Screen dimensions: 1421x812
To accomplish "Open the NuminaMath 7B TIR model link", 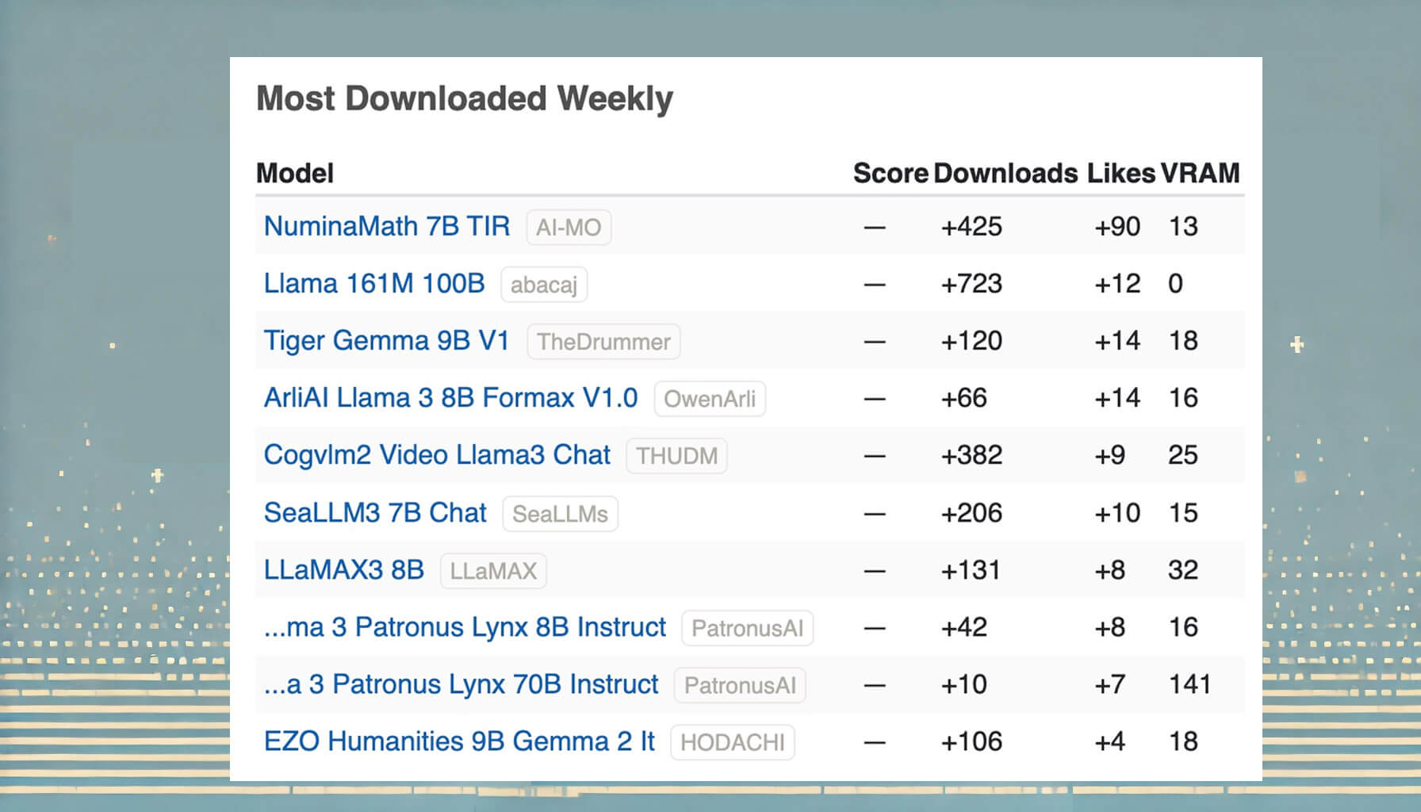I will [386, 227].
